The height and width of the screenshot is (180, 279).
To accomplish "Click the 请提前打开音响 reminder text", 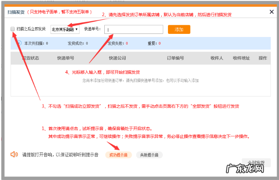I will point(60,155).
